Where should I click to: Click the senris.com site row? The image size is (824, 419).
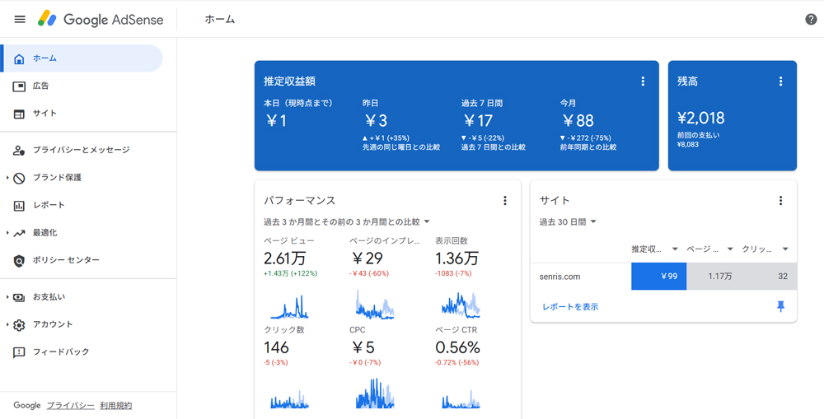[x=663, y=277]
